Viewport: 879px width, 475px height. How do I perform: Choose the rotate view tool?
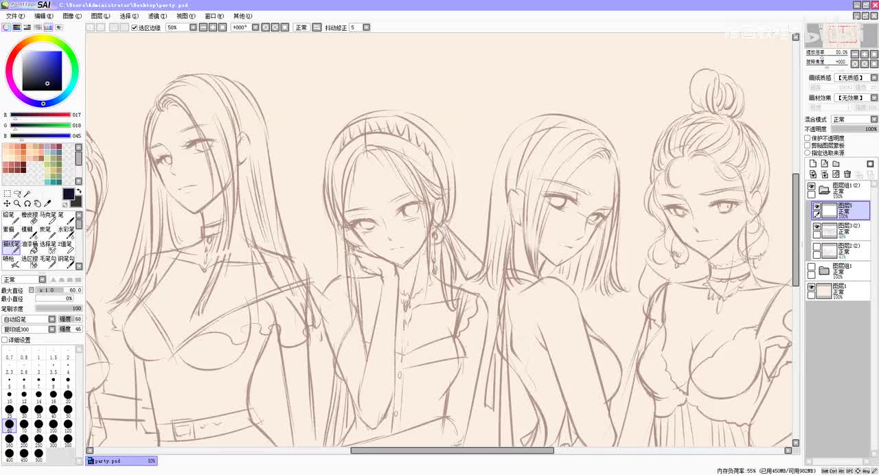click(x=27, y=203)
